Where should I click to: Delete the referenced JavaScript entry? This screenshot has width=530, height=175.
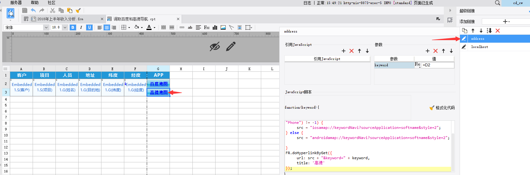pos(352,51)
